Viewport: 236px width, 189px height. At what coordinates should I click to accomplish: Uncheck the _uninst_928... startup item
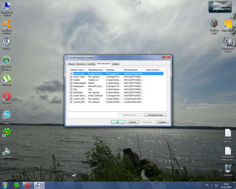pyautogui.click(x=71, y=102)
